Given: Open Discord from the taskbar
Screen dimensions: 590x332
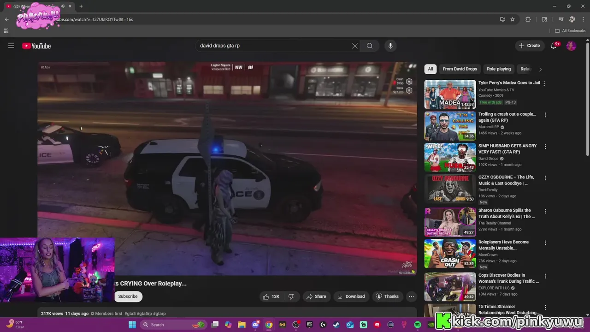Looking at the screenshot, I should click(x=255, y=325).
